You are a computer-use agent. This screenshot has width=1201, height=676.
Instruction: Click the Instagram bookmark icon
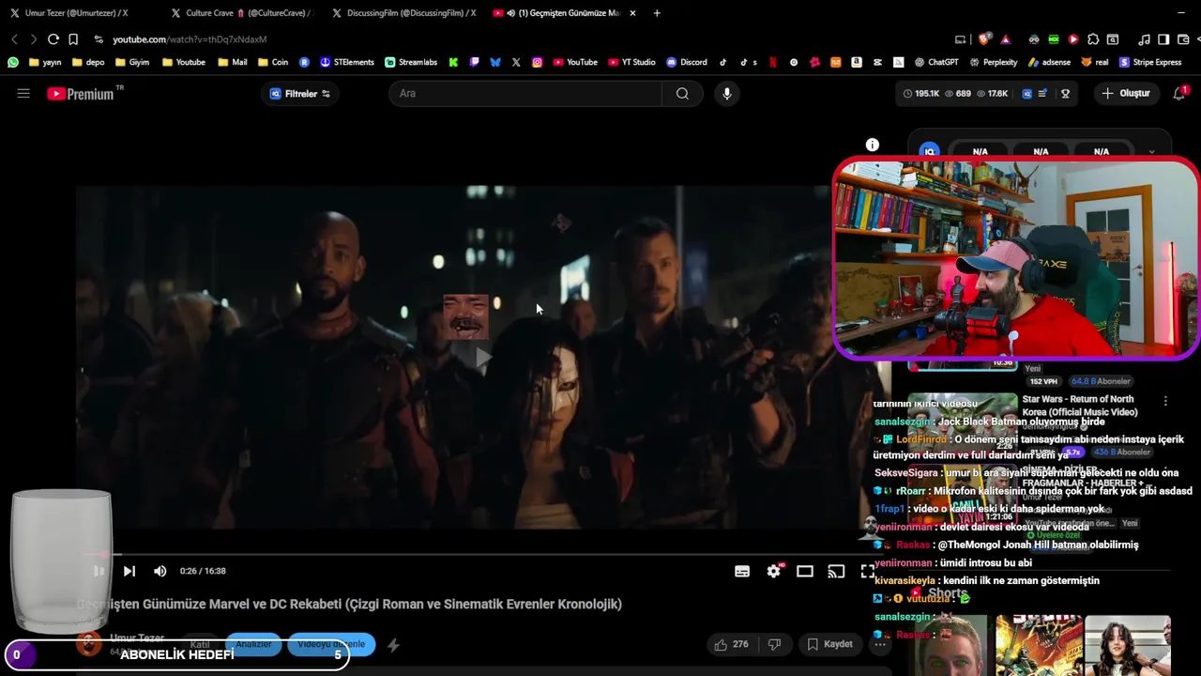click(x=538, y=62)
